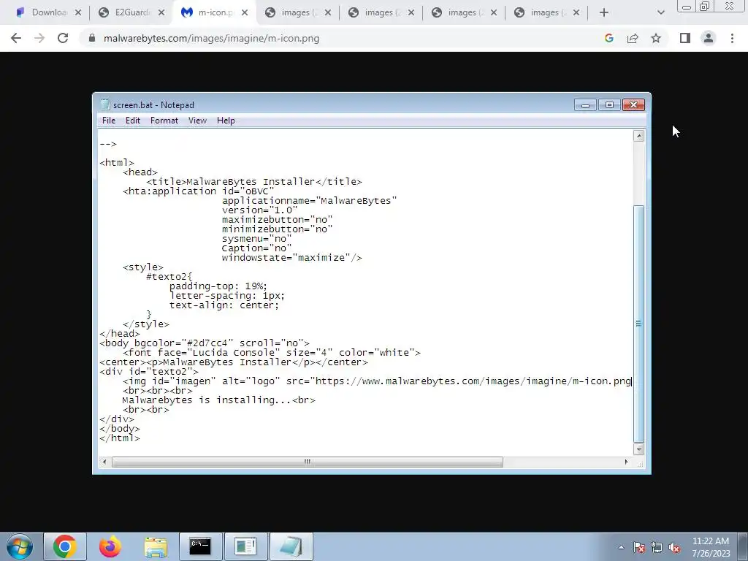Viewport: 748px width, 561px height.
Task: Click Notepad horizontal scrollbar thumb
Action: [x=308, y=462]
